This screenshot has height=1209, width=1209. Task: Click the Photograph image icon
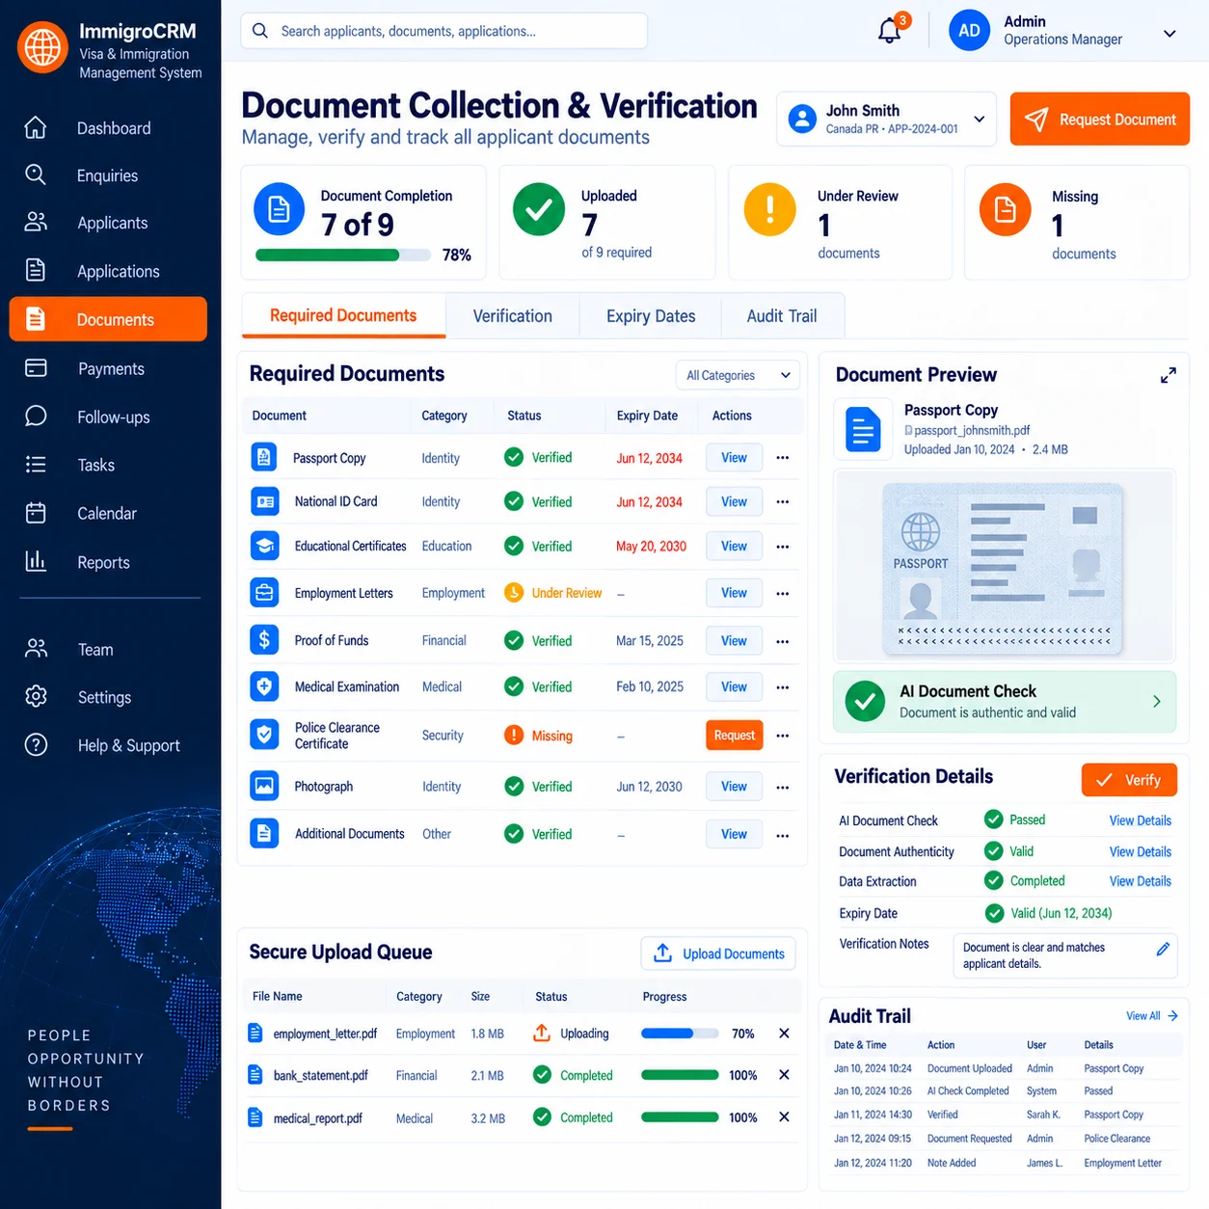[264, 786]
